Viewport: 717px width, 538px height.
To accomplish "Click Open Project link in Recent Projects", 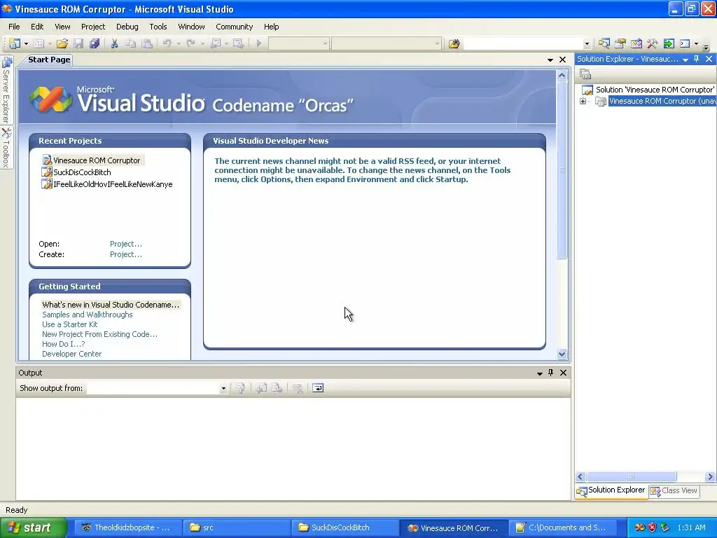I will pos(126,244).
